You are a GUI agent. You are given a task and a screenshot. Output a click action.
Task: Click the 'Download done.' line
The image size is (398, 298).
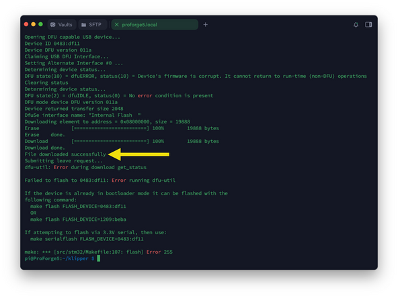[44, 148]
